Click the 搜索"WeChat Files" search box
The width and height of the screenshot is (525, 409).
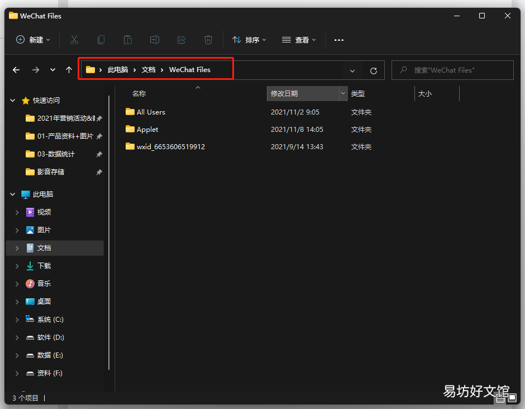452,70
